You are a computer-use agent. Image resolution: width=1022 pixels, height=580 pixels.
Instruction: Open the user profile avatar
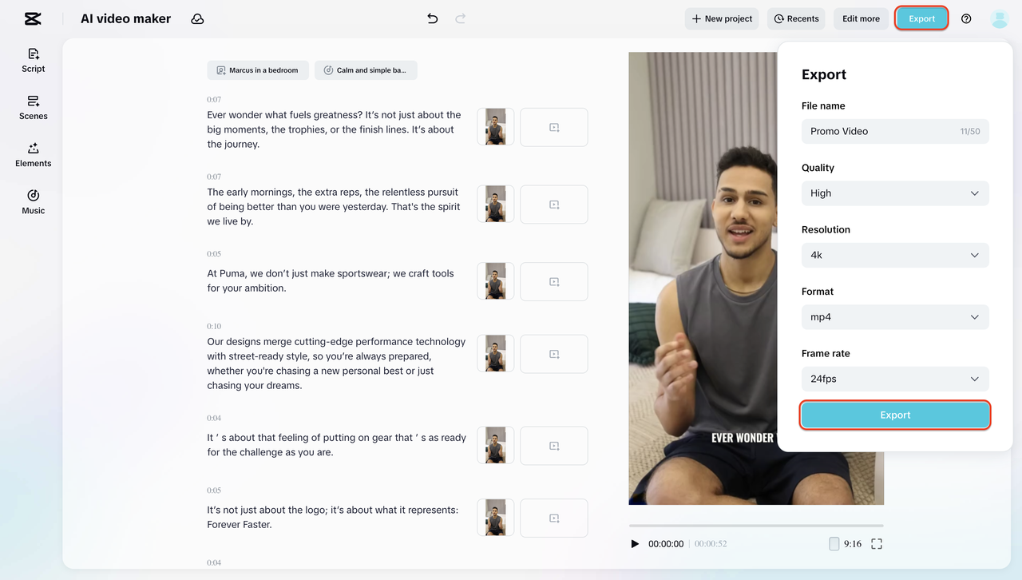999,18
